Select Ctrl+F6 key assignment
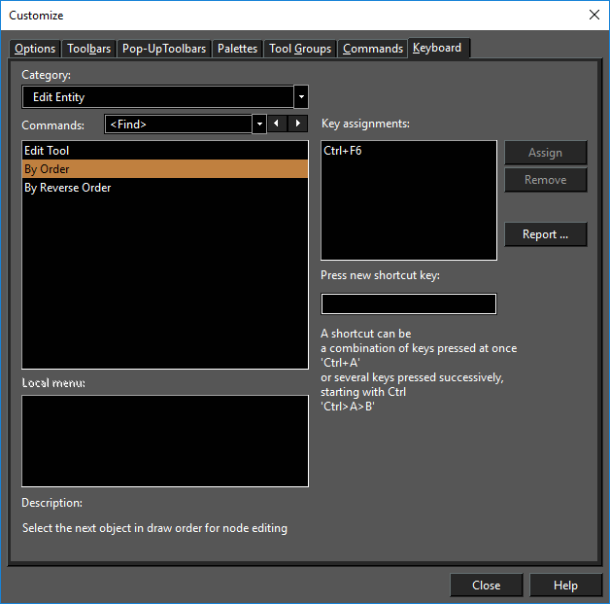The width and height of the screenshot is (610, 604). pyautogui.click(x=343, y=151)
